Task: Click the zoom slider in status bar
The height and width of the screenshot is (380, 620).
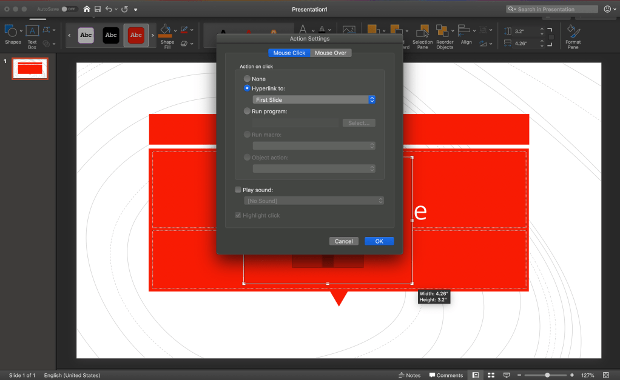Action: tap(547, 375)
